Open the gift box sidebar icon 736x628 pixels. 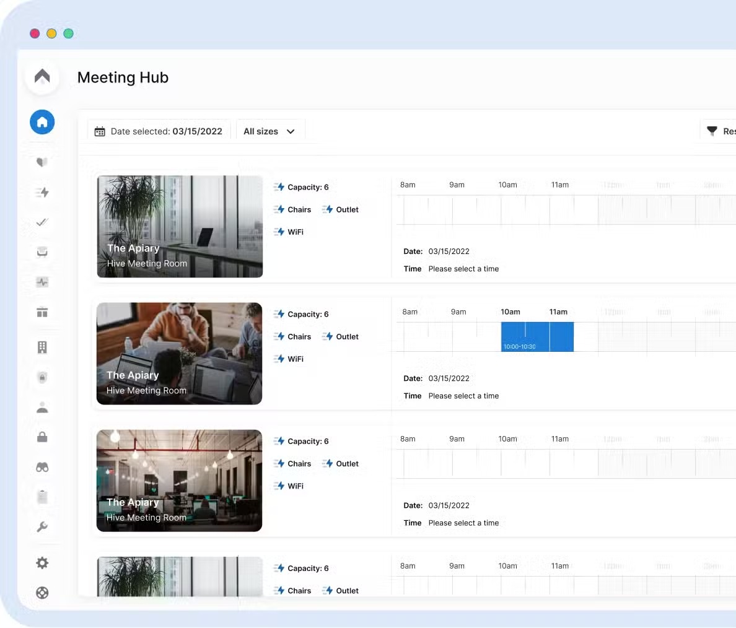point(42,312)
